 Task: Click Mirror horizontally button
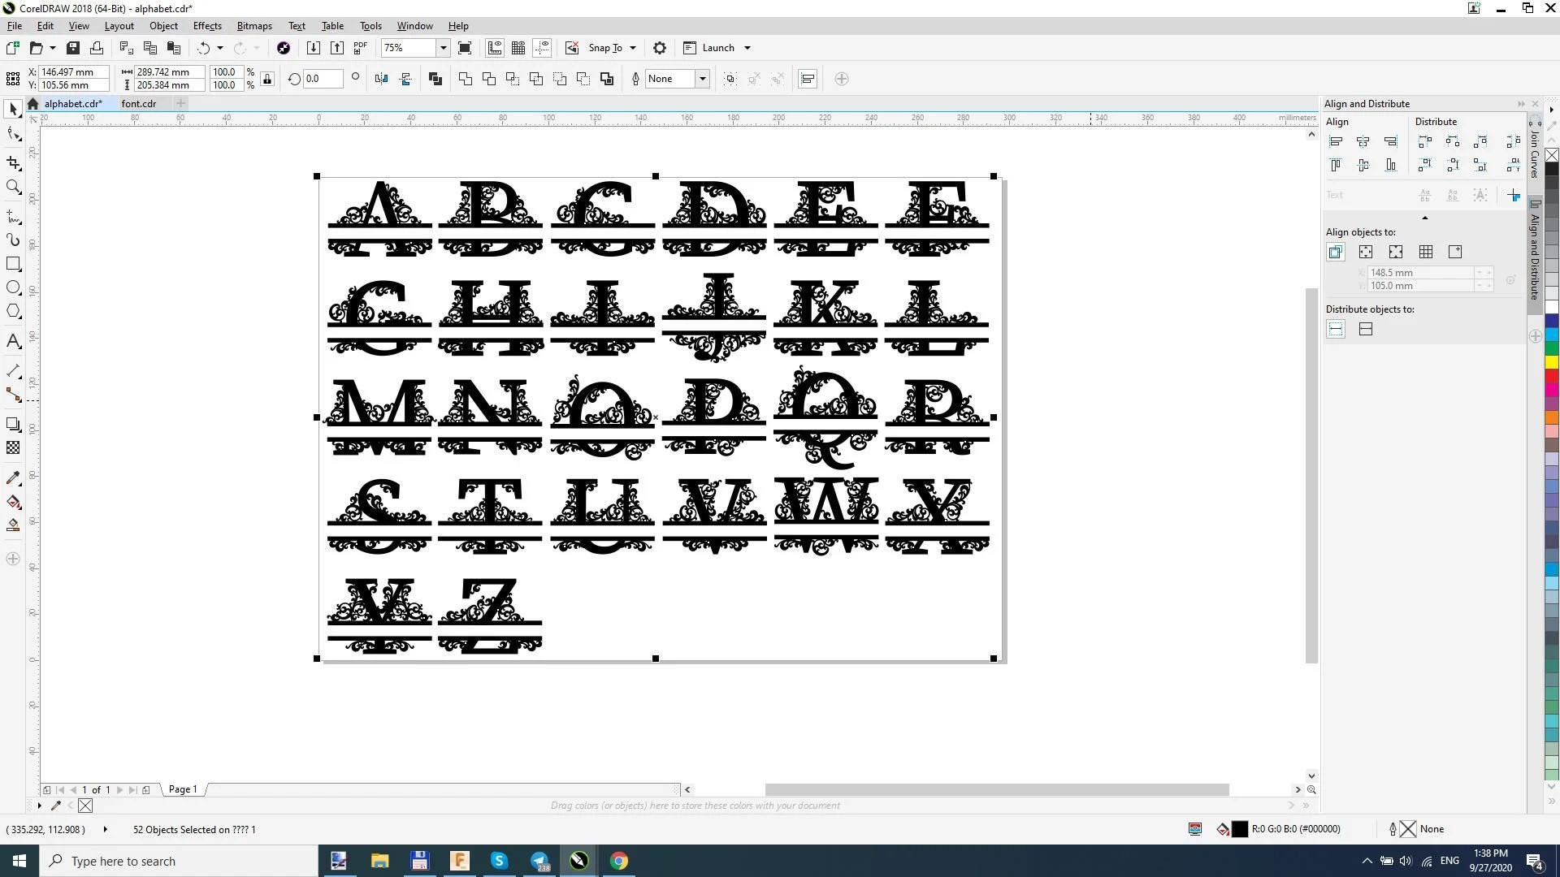click(x=382, y=79)
